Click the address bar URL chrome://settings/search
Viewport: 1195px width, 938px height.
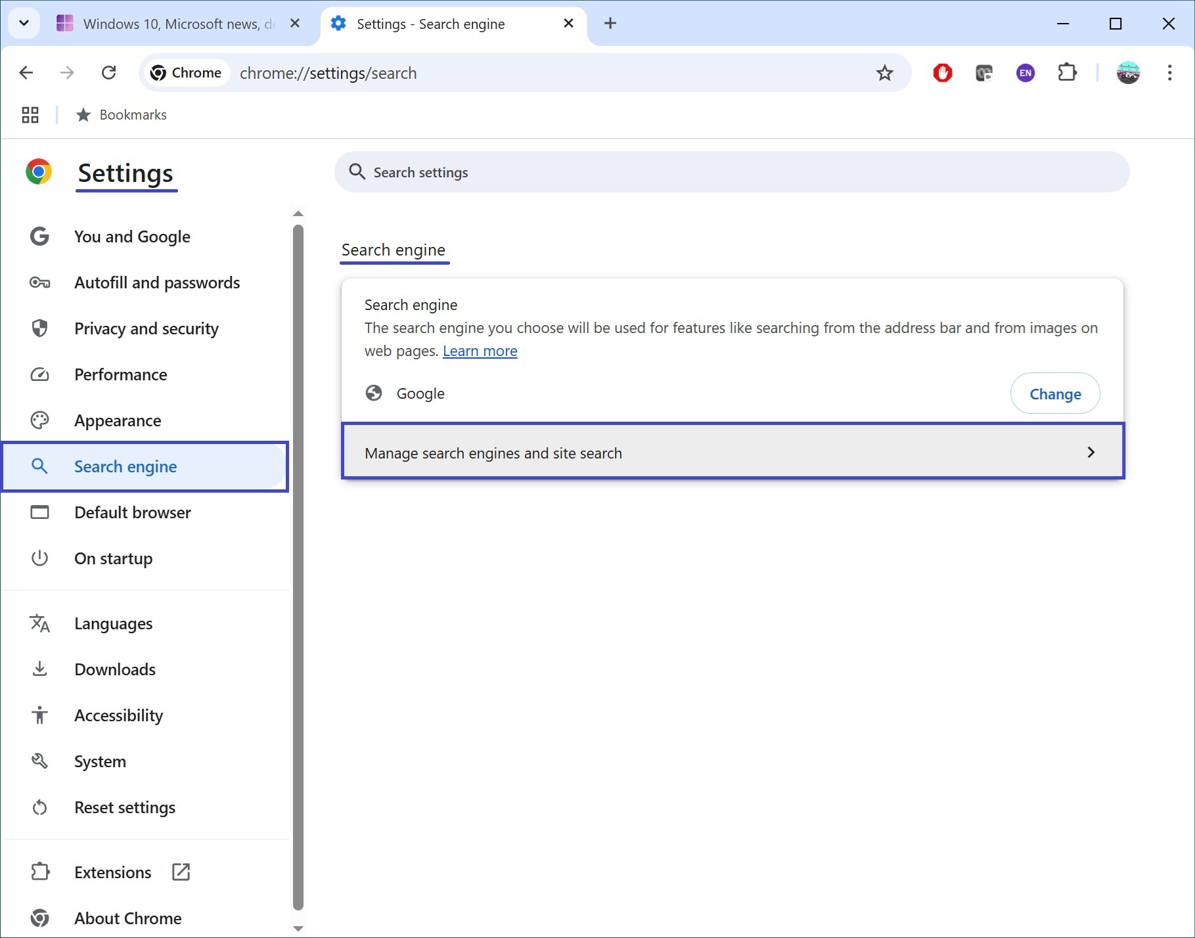(x=328, y=73)
